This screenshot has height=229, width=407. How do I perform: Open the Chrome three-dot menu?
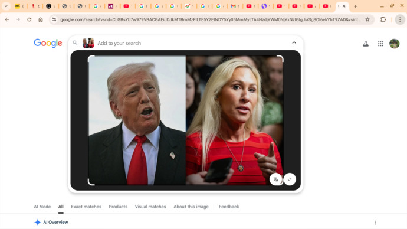click(400, 19)
